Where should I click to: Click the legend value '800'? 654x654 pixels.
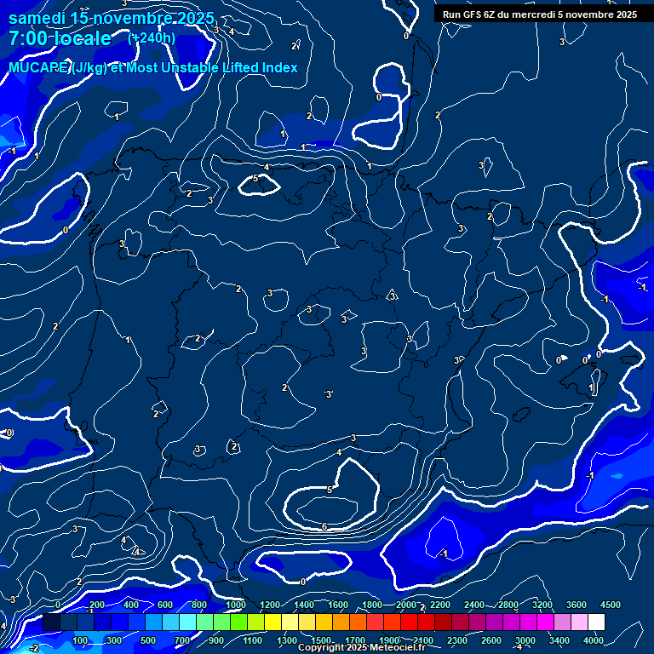(199, 605)
